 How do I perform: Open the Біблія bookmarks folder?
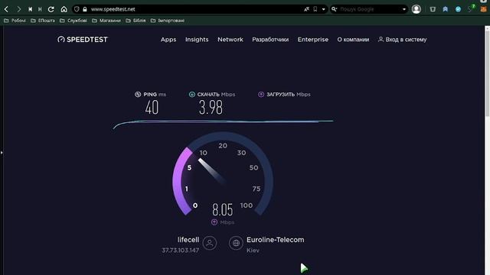(x=136, y=21)
